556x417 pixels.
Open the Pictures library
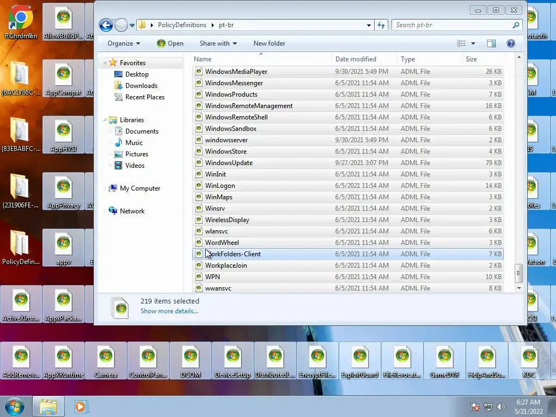point(136,154)
